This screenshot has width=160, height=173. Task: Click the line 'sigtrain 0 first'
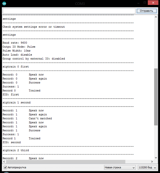point(16,67)
